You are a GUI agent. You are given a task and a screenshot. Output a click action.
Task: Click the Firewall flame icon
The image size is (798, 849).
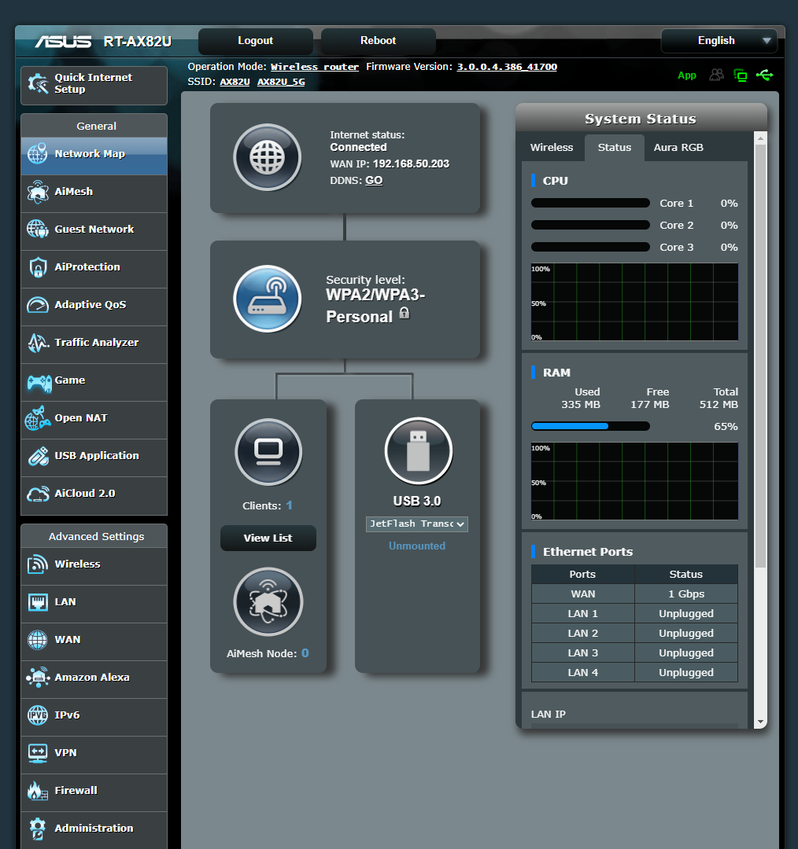(x=38, y=791)
